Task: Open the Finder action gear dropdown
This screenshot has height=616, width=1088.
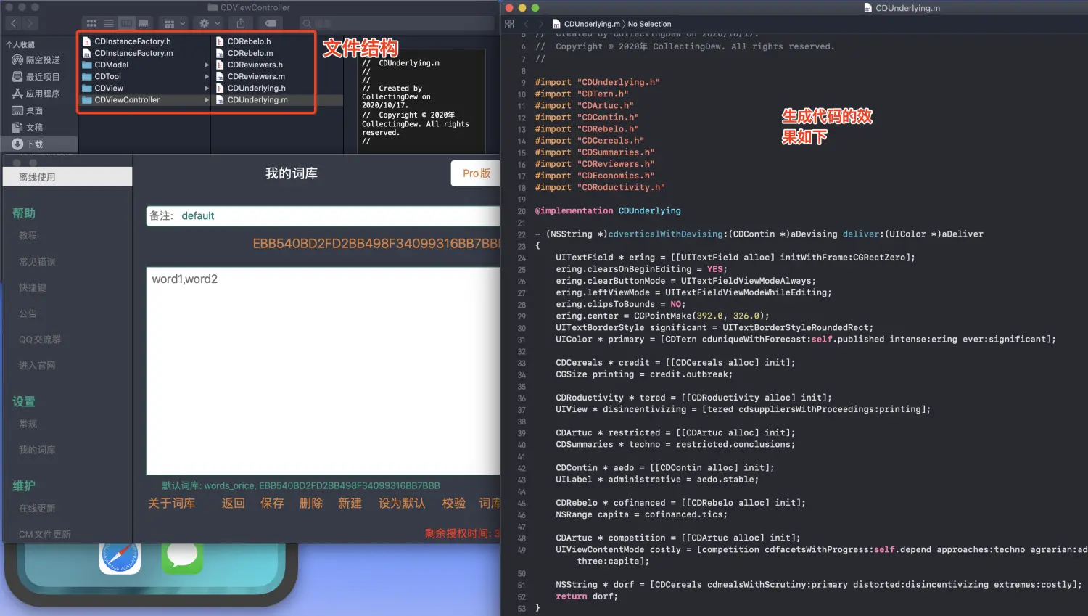Action: point(209,24)
